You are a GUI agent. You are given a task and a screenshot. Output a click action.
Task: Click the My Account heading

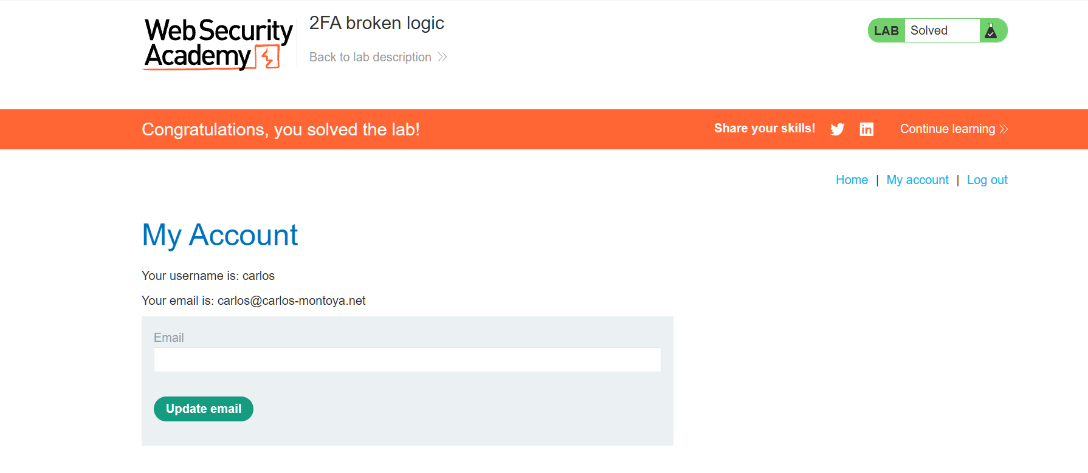click(219, 235)
